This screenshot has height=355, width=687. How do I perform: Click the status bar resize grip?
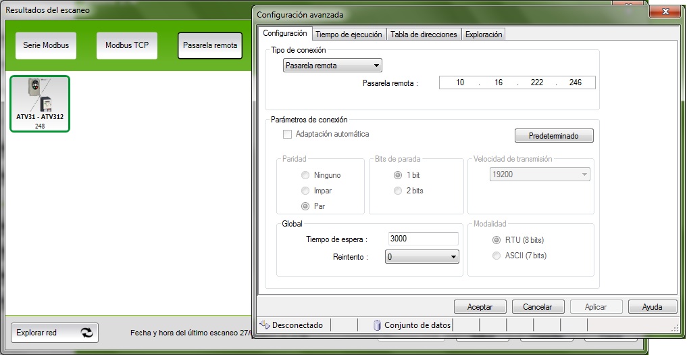(674, 328)
